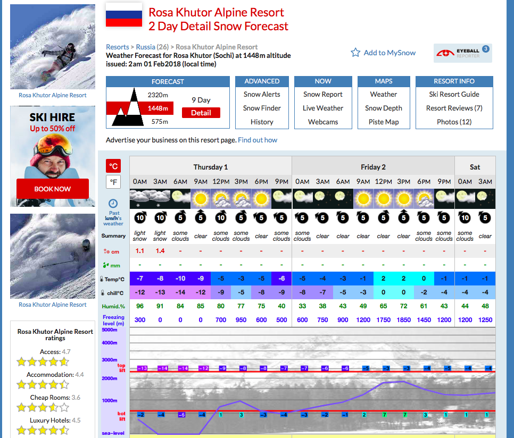The image size is (514, 438).
Task: Click the caption under the snowboarder photo
Action: [53, 95]
